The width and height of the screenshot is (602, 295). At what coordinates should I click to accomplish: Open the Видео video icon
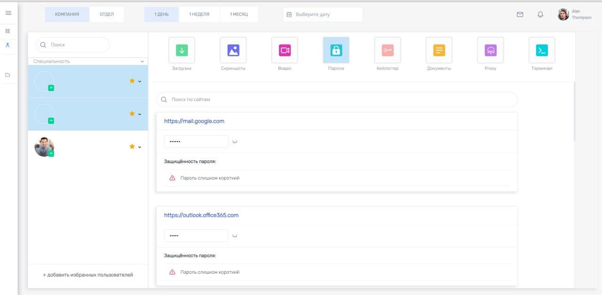click(285, 50)
